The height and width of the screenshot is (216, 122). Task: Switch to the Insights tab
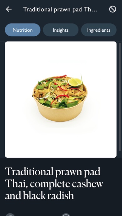pyautogui.click(x=61, y=30)
